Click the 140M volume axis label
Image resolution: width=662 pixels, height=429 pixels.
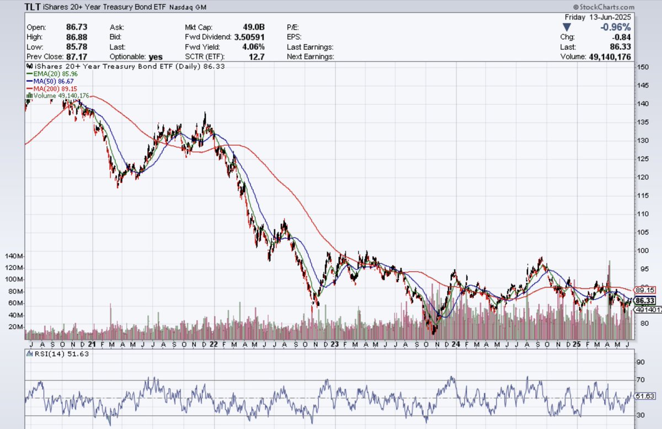pos(14,257)
